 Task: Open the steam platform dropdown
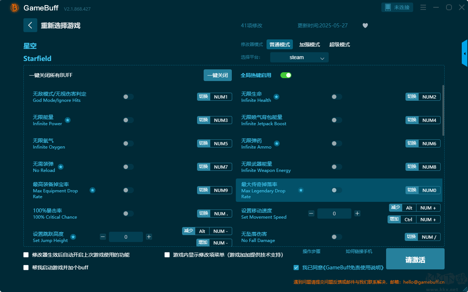pos(299,57)
